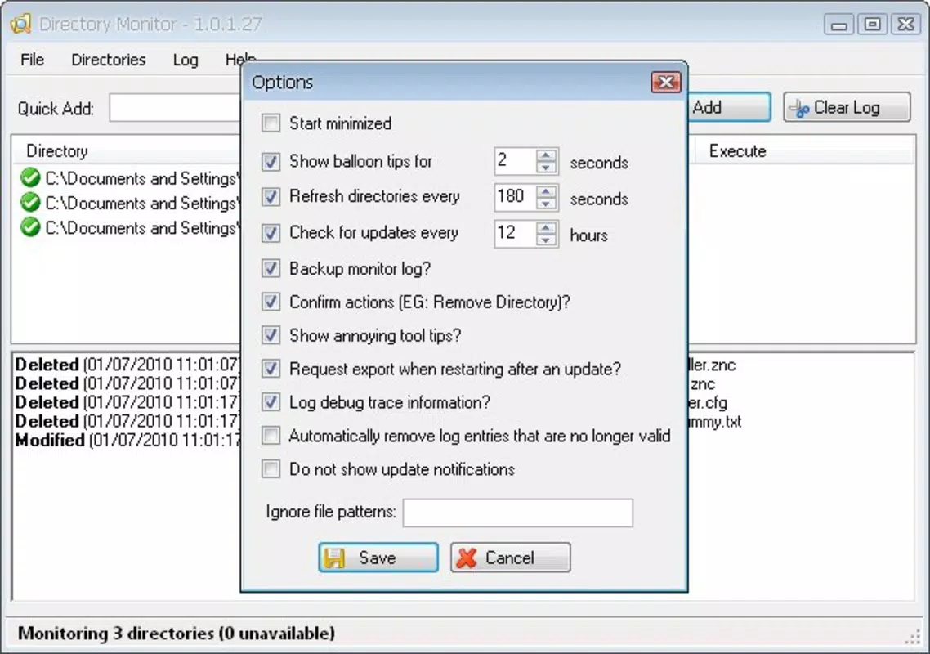Toggle Request export when restarting after update

(271, 370)
